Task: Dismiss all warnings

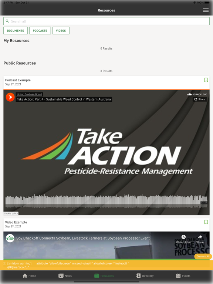Action: (x=203, y=257)
